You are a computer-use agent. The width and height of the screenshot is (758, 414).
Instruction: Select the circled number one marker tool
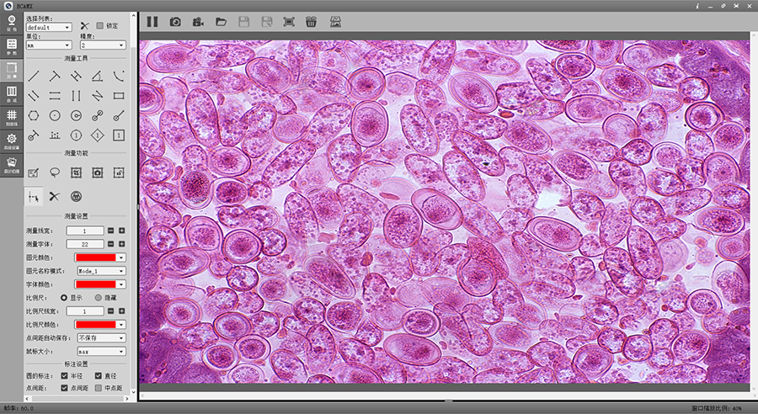76,135
